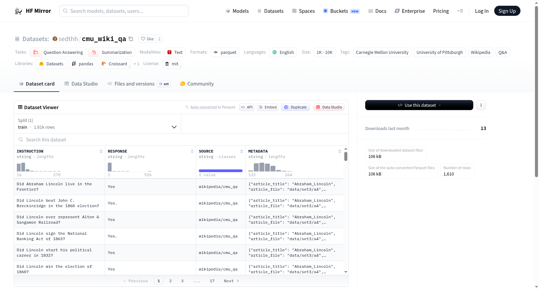Open Enterprise in the top navigation
Image resolution: width=539 pixels, height=290 pixels.
(x=410, y=11)
